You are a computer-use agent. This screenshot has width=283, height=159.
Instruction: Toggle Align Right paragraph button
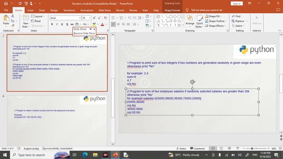123,24
